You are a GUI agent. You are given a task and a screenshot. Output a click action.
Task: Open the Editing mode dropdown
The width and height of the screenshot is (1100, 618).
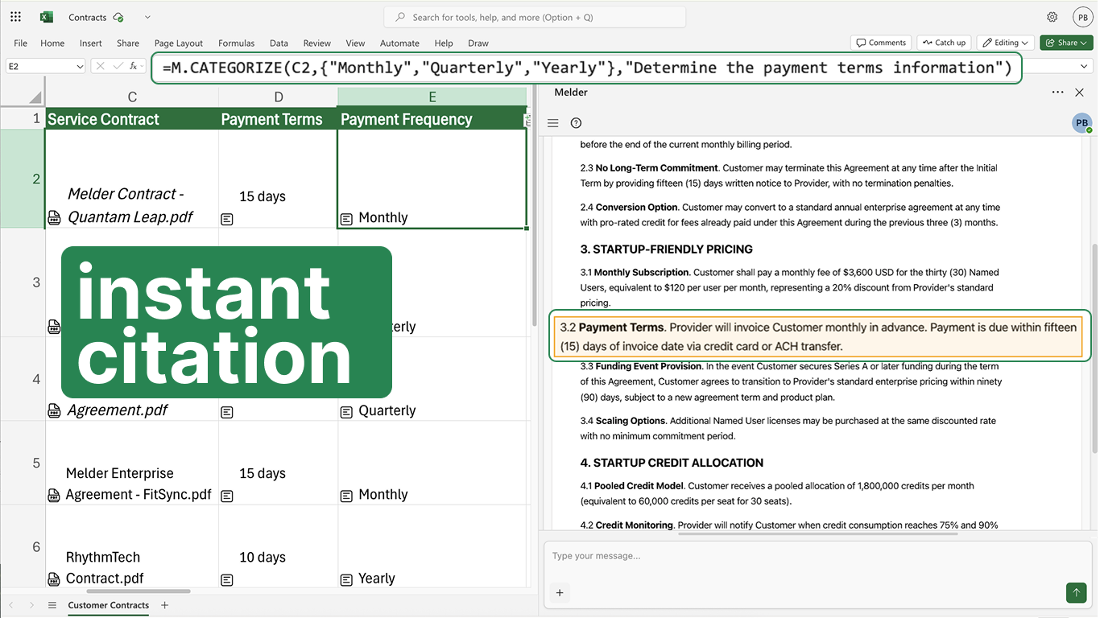click(x=1007, y=43)
